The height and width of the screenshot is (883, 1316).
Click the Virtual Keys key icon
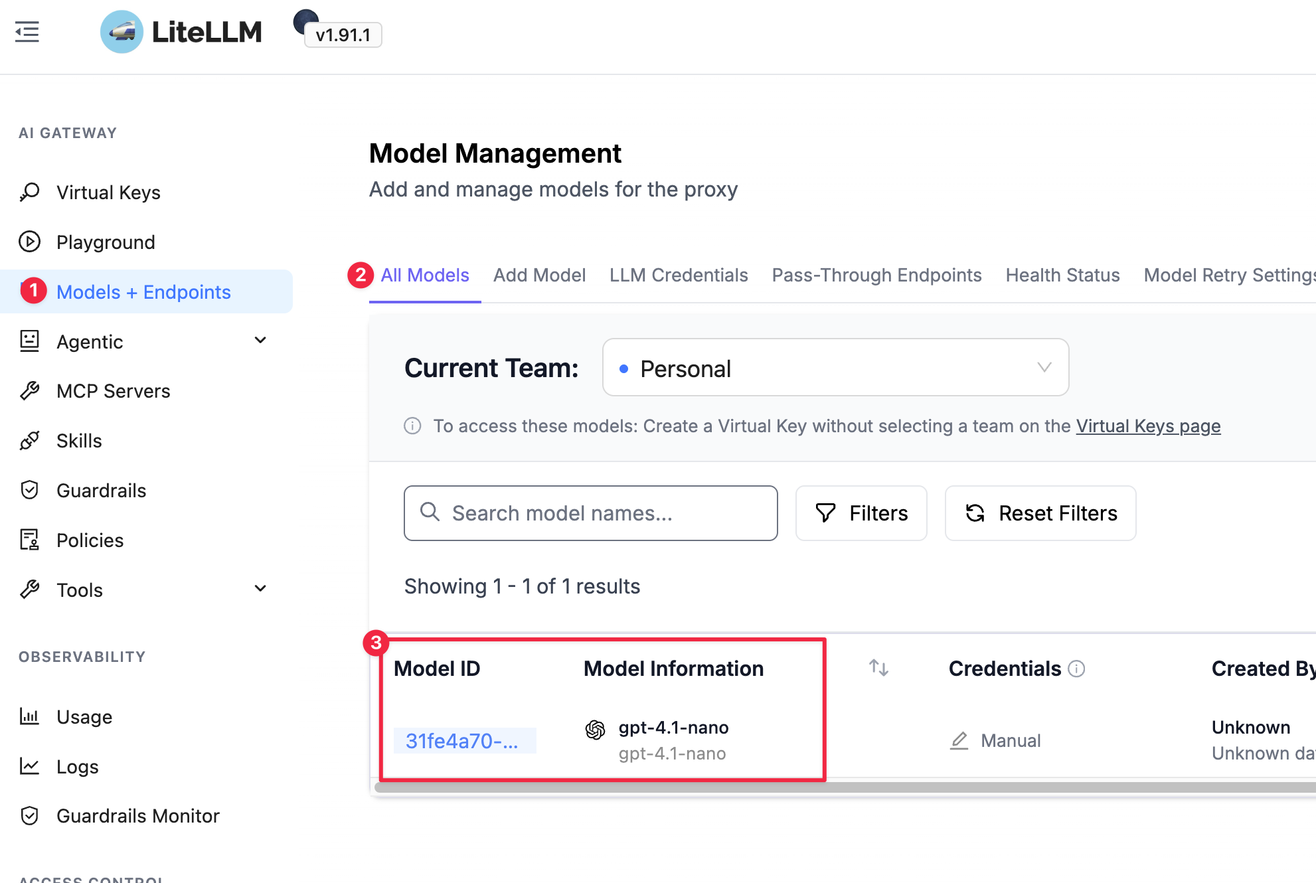29,193
